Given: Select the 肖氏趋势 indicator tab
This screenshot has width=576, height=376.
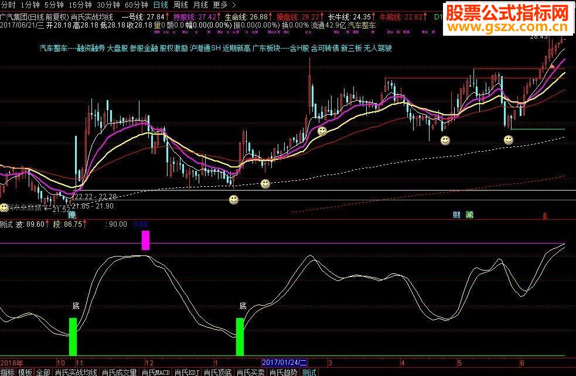Looking at the screenshot, I should coord(283,372).
